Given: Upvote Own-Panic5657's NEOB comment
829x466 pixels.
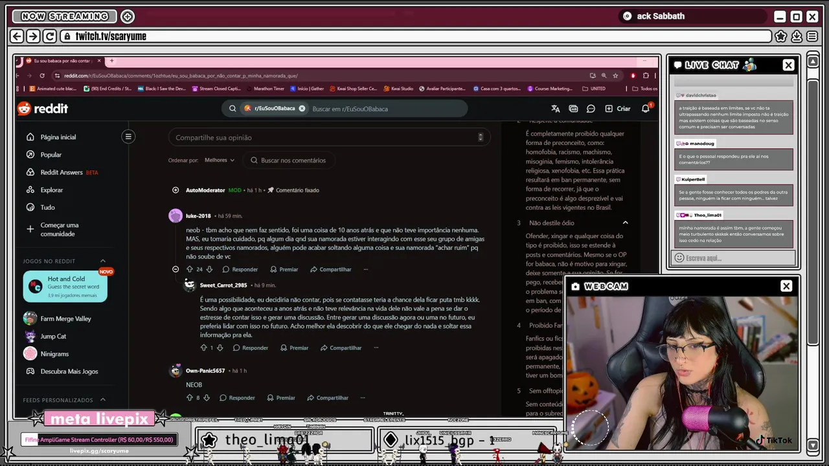Looking at the screenshot, I should click(190, 397).
